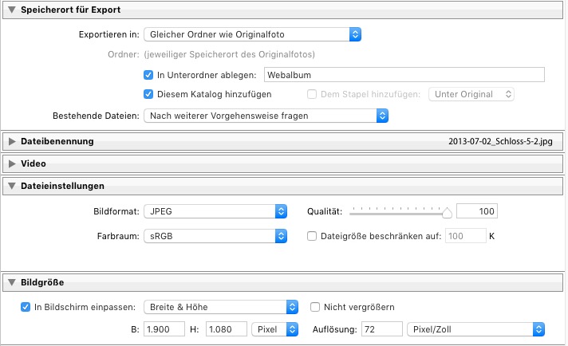This screenshot has height=346, width=568.
Task: Open the Exportieren in dropdown
Action: point(253,34)
